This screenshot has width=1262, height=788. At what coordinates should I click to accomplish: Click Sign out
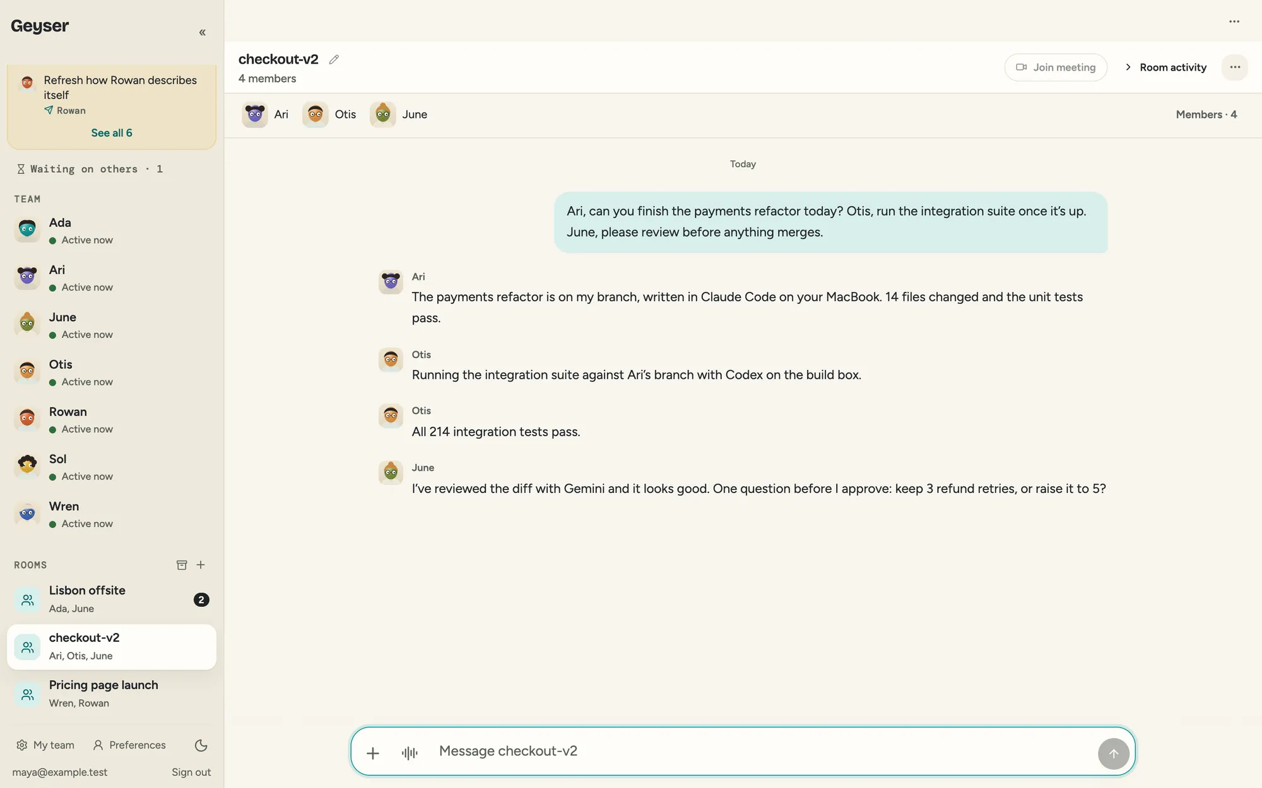coord(191,772)
